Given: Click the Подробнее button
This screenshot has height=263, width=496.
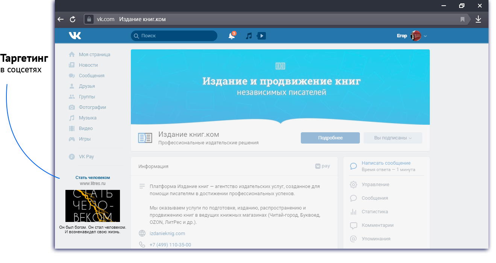Looking at the screenshot, I should point(330,138).
